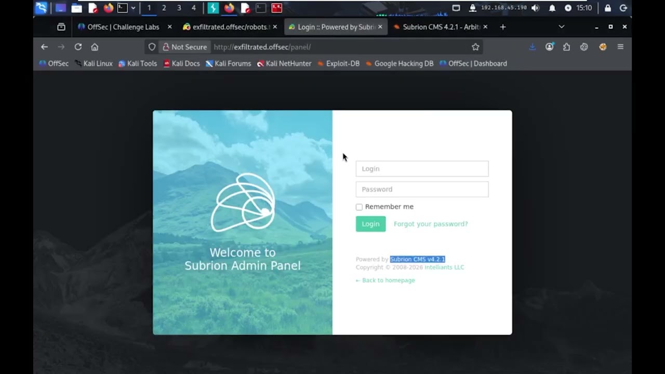Select the red app icon in taskbar
The height and width of the screenshot is (374, 665).
click(276, 8)
